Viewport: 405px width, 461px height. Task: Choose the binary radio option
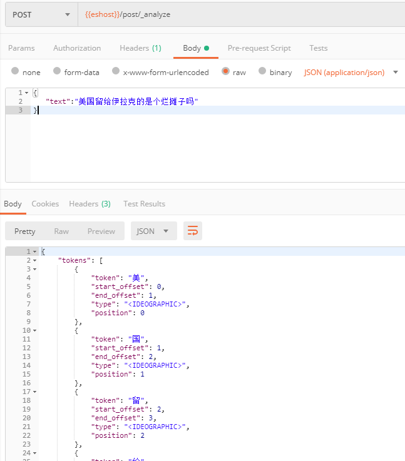262,71
